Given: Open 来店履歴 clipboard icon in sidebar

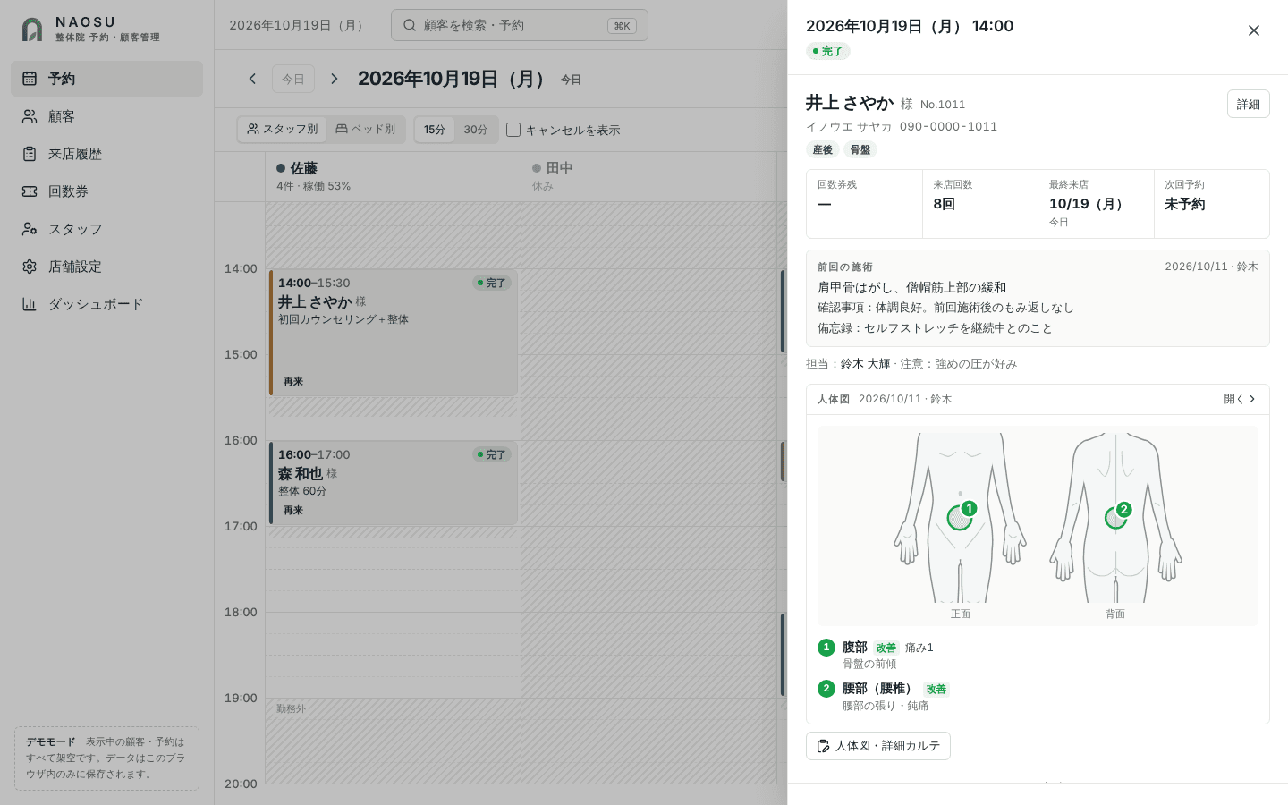Looking at the screenshot, I should (x=30, y=154).
